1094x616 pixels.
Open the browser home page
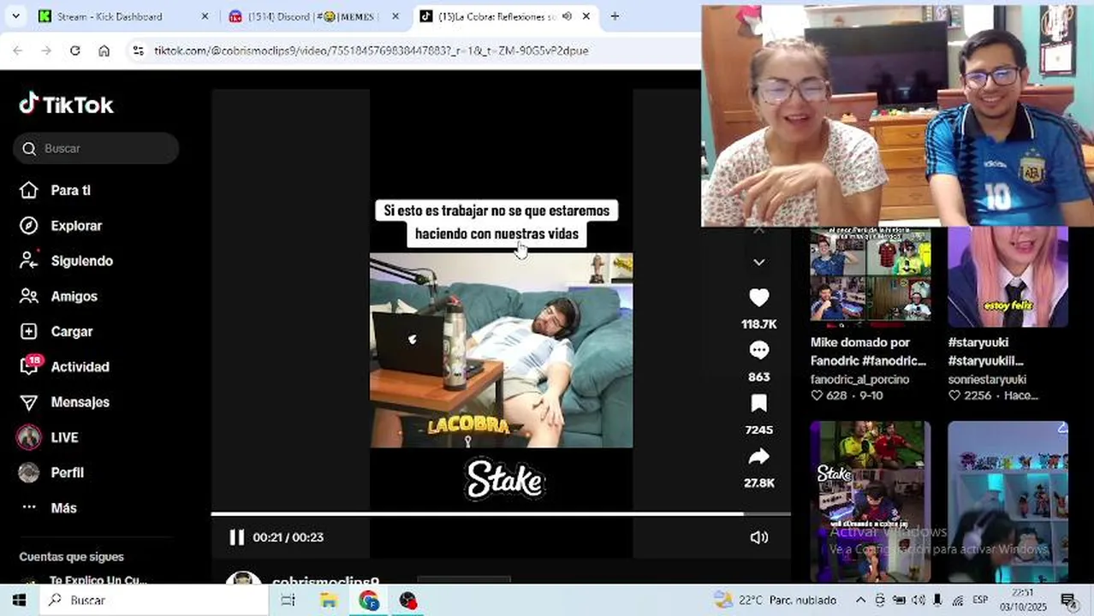click(104, 50)
